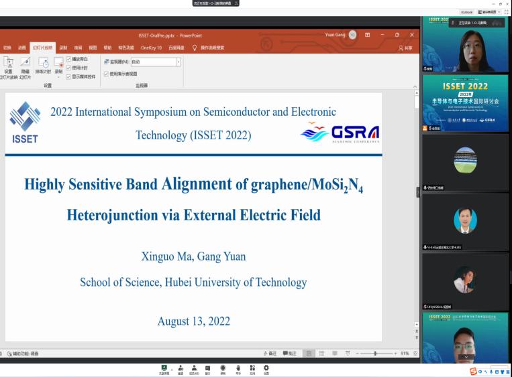Click the 共享 share button
The width and height of the screenshot is (512, 377).
tap(405, 48)
